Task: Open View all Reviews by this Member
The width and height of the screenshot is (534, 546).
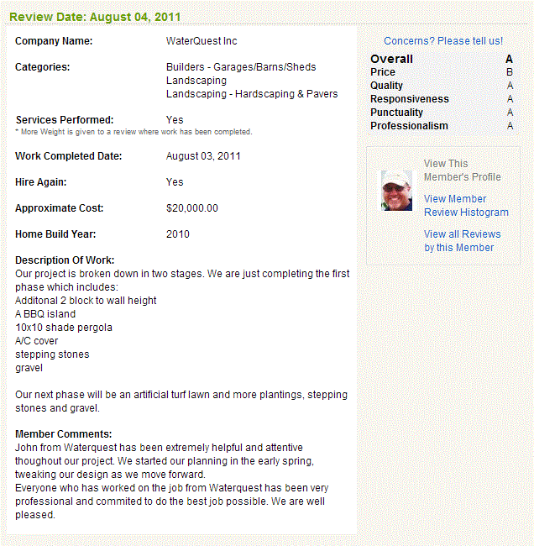Action: (x=462, y=240)
